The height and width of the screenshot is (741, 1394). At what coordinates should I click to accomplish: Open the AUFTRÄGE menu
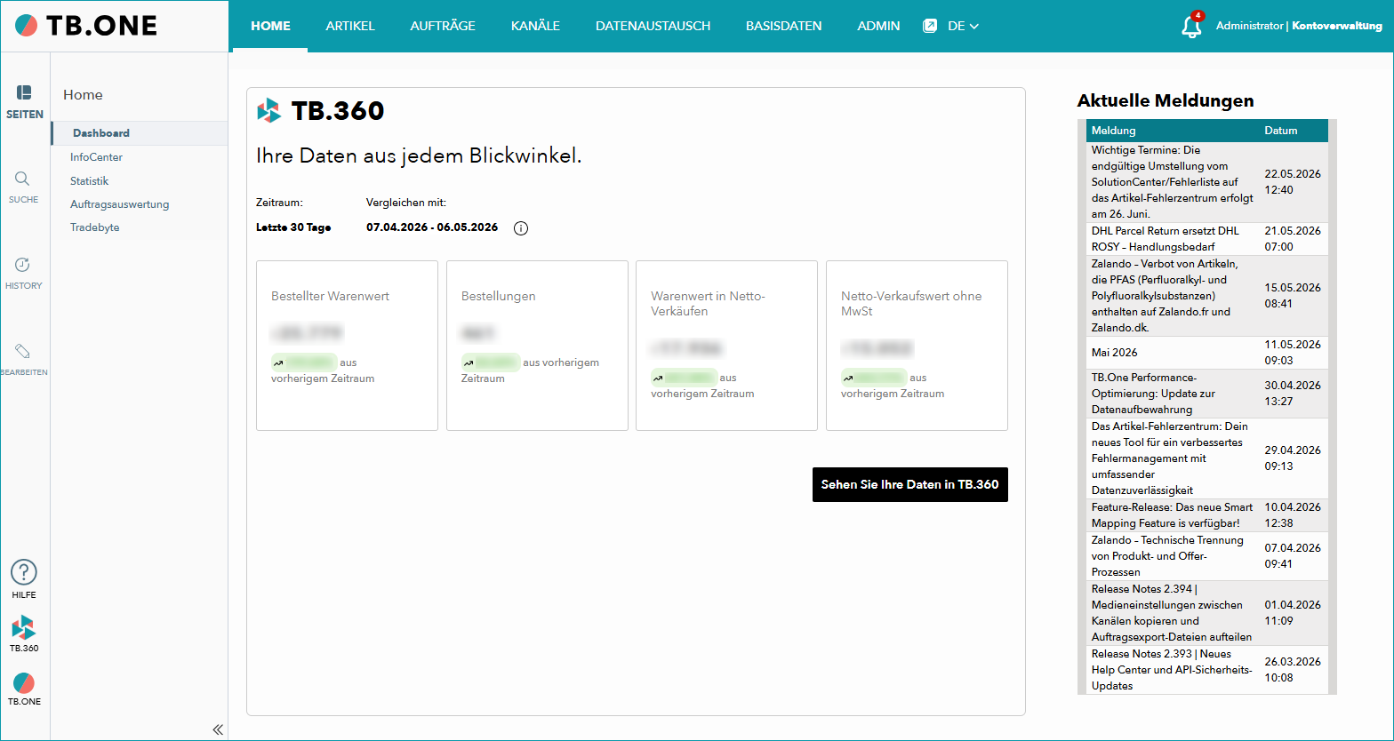443,26
